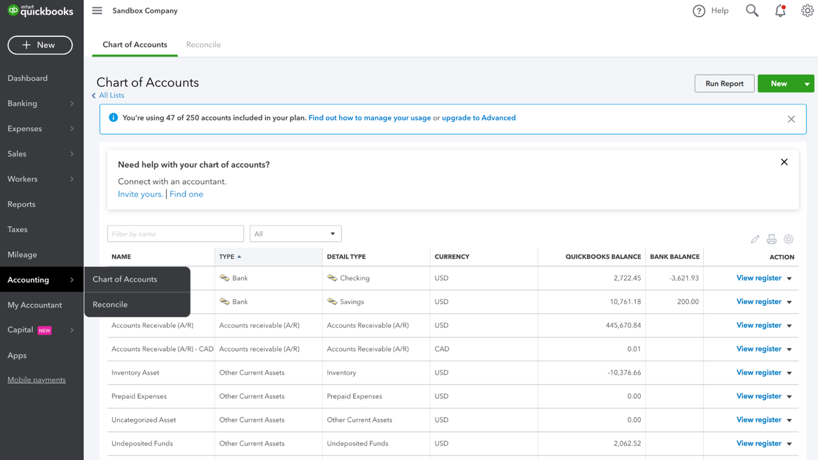Screen dimensions: 818x460
Task: Click the Run Report button
Action: pos(724,84)
